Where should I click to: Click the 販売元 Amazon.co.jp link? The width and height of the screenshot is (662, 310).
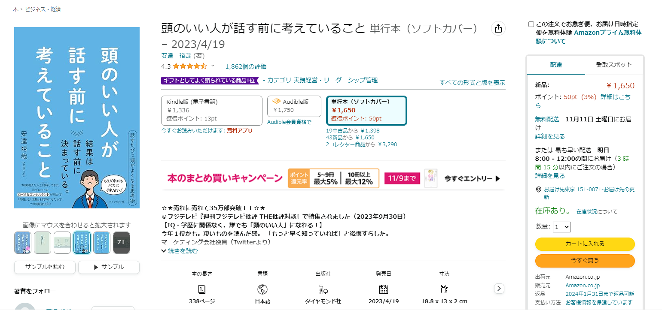[583, 286]
